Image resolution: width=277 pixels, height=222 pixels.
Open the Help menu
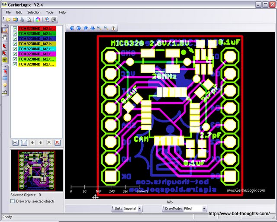[x=62, y=13]
